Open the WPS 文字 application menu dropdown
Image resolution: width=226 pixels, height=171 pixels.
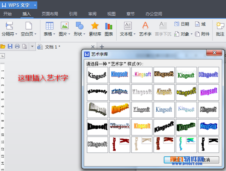(x=35, y=5)
